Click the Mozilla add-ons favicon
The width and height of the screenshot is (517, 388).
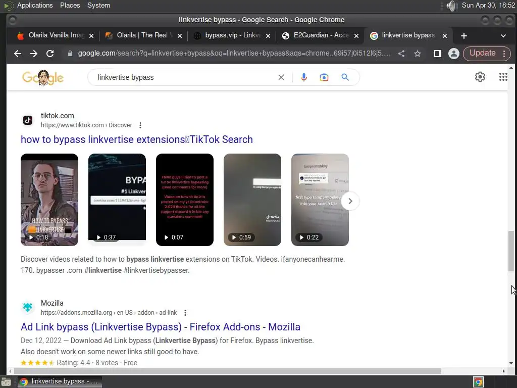pyautogui.click(x=28, y=308)
